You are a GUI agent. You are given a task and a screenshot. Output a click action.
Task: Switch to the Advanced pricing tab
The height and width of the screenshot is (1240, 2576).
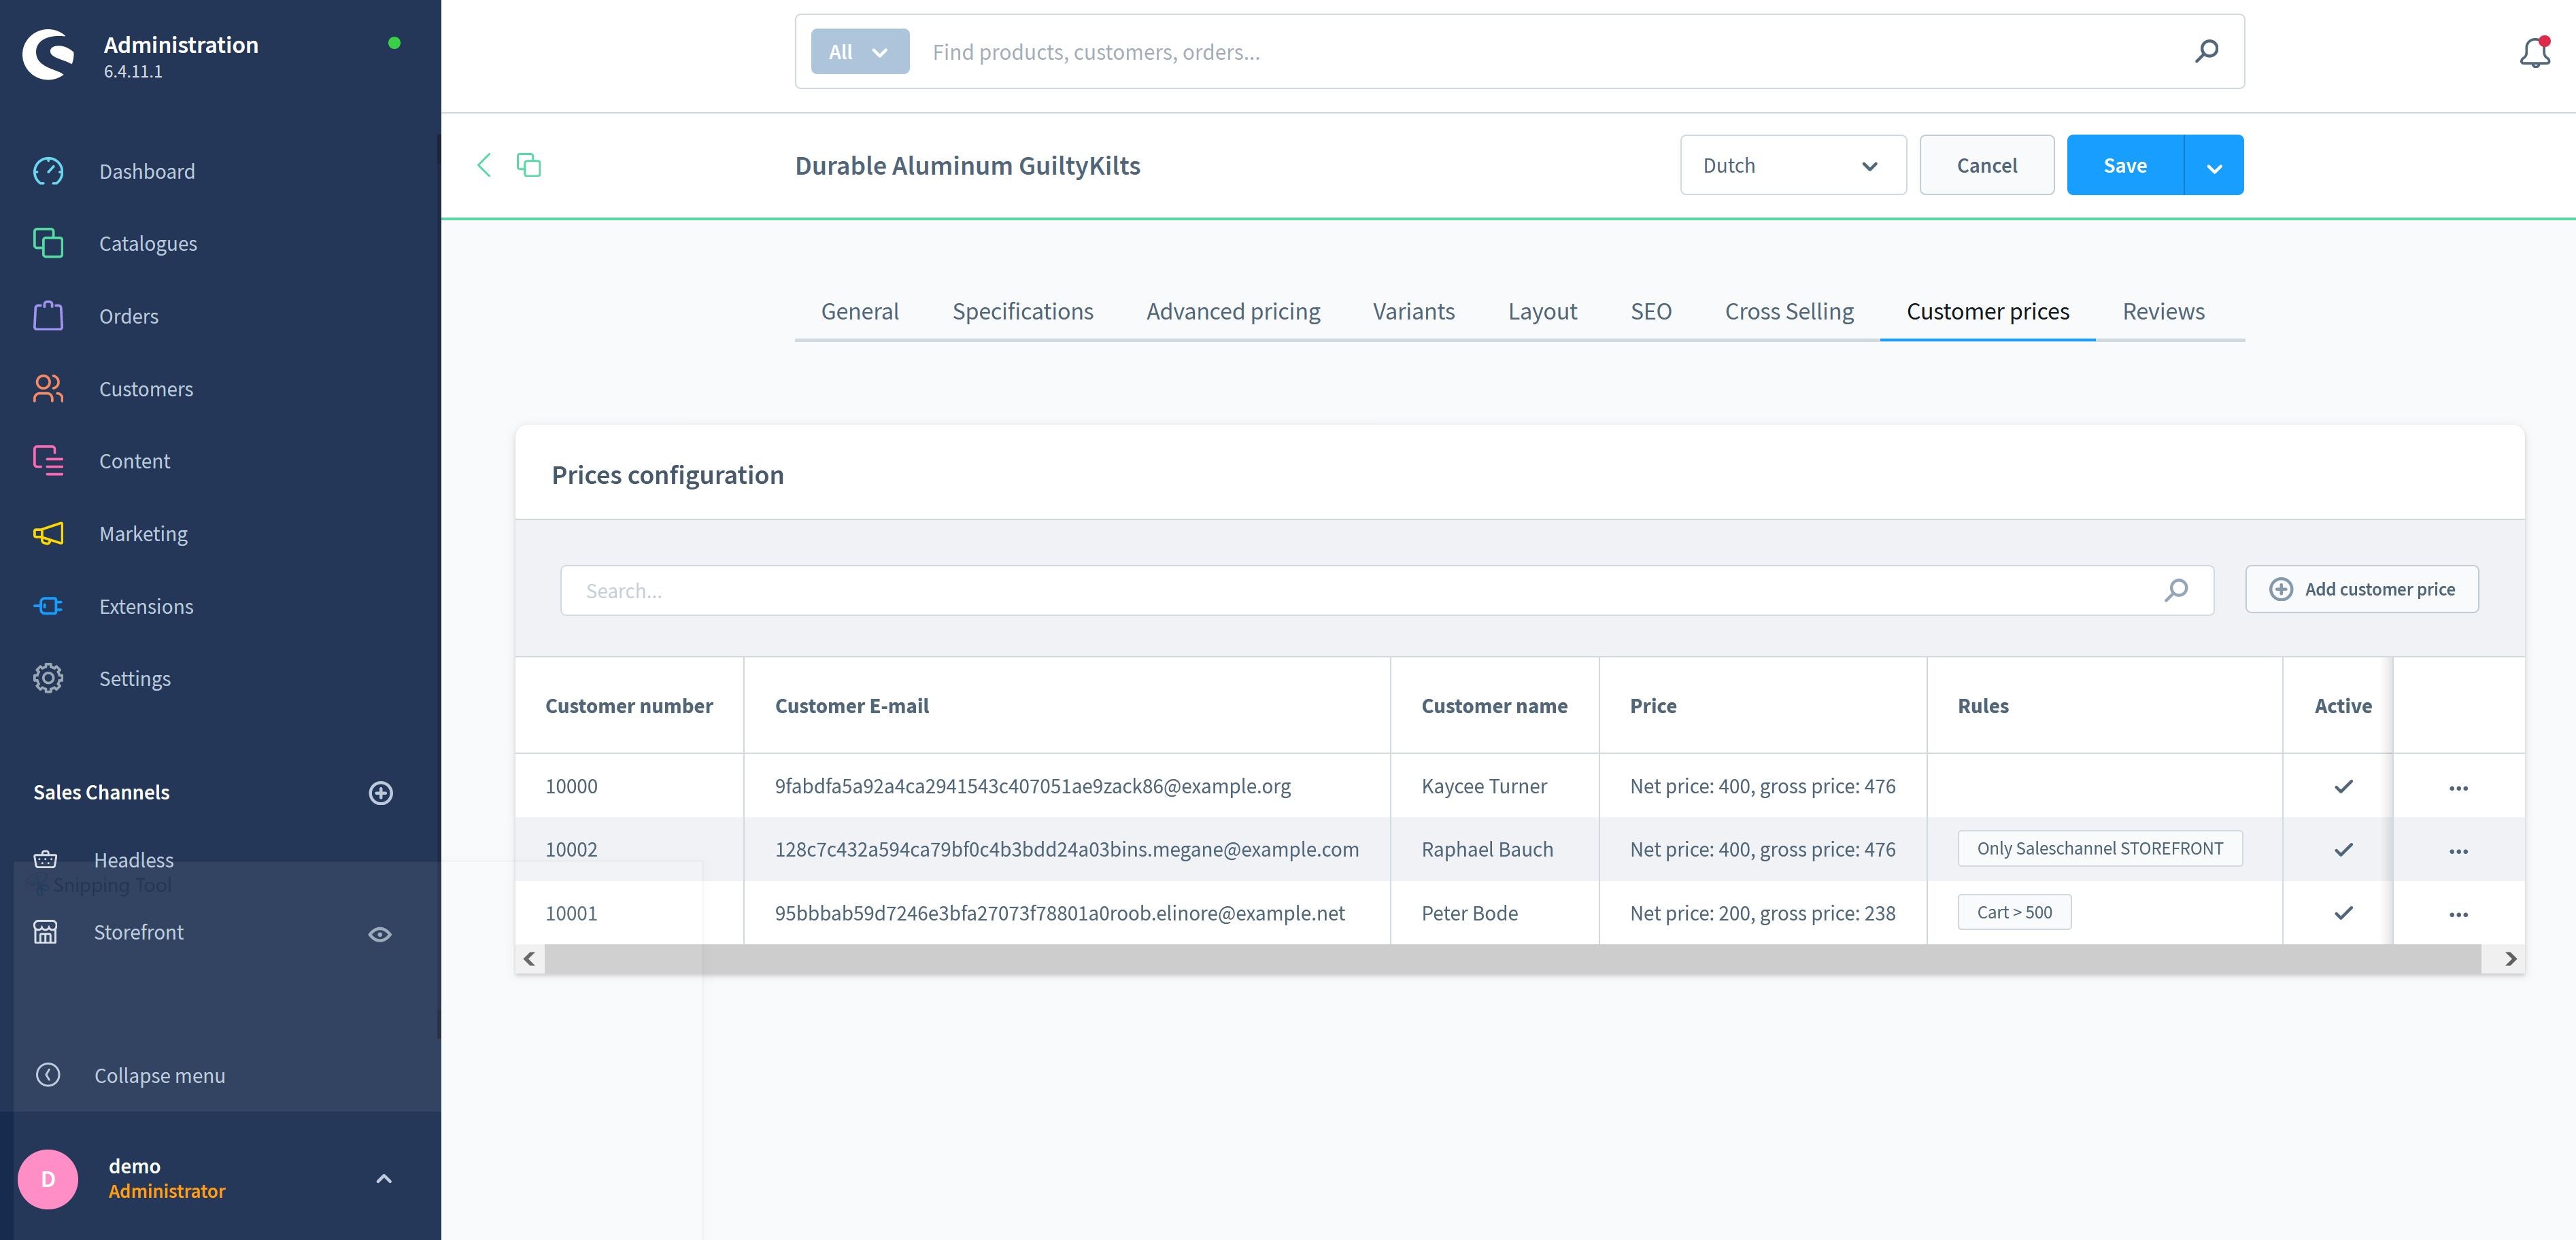click(1233, 311)
